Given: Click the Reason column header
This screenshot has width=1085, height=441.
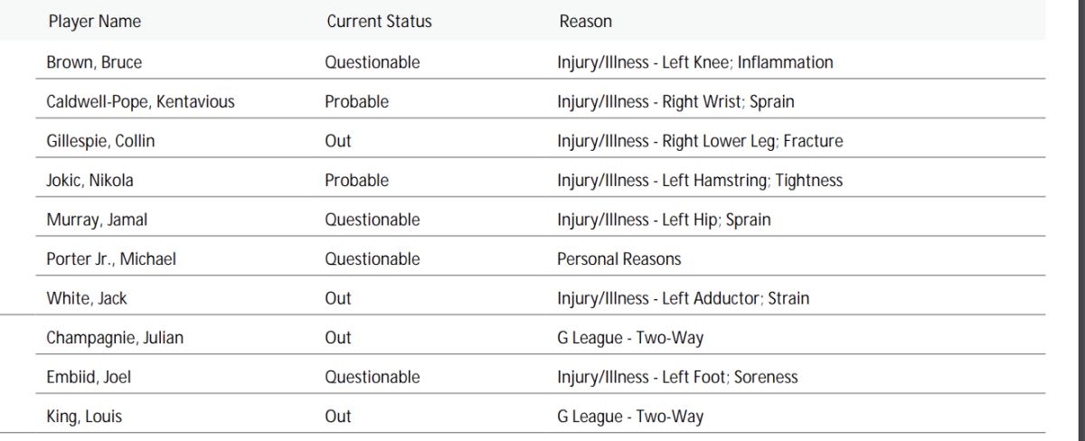Looking at the screenshot, I should [x=585, y=22].
